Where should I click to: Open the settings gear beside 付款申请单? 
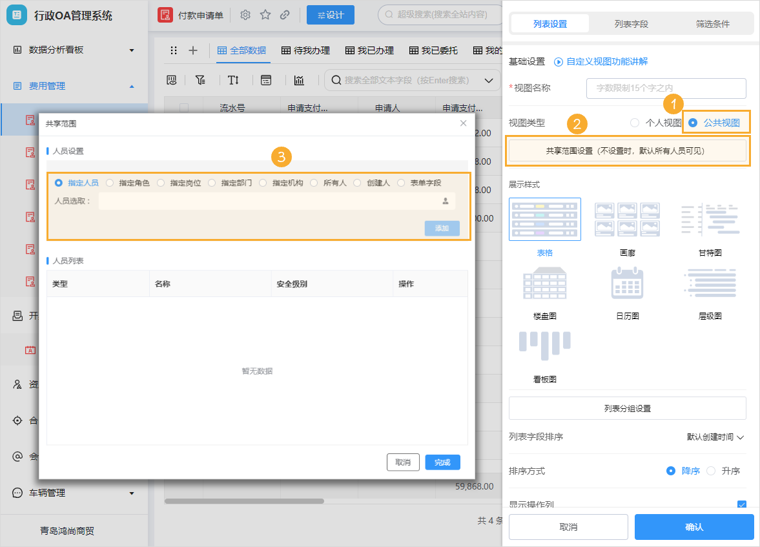[245, 14]
